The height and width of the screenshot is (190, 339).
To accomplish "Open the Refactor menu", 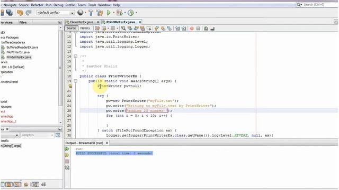I will pos(37,5).
